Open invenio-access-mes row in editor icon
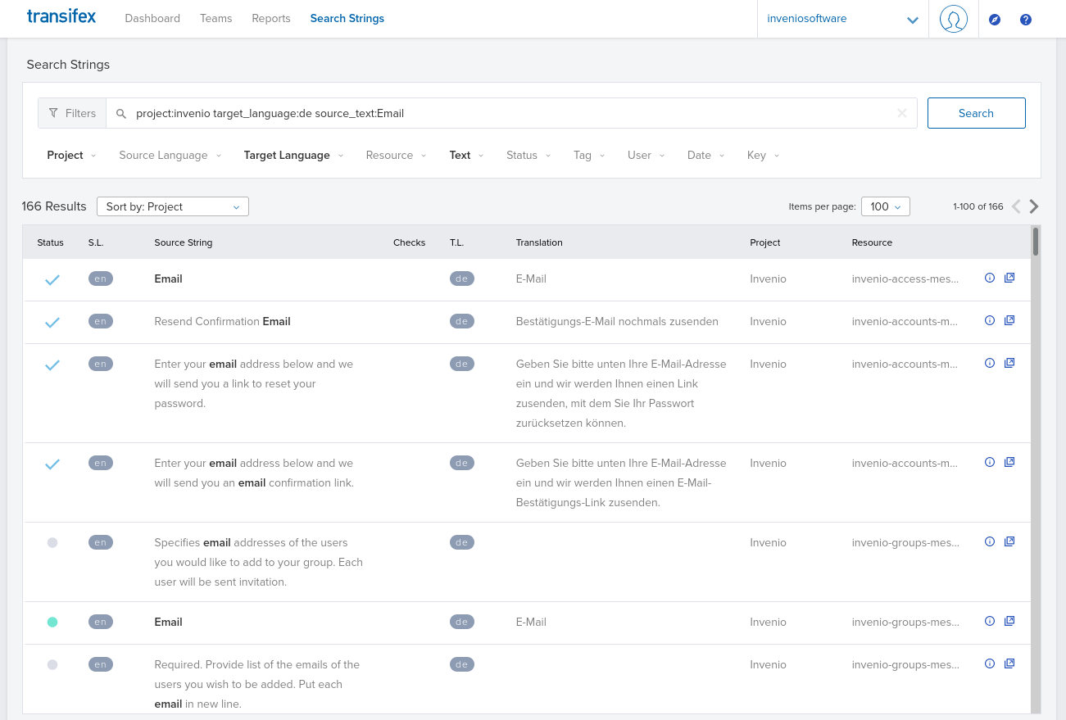 click(1009, 278)
